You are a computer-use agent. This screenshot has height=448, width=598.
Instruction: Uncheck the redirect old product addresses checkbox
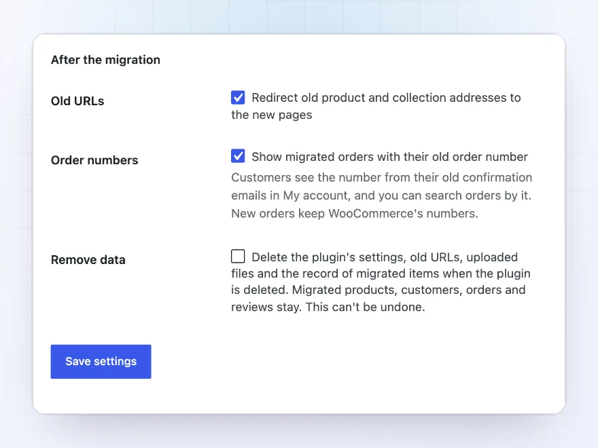click(238, 98)
